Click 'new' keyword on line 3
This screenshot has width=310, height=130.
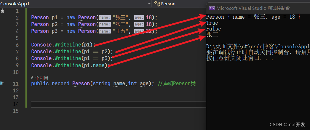pyautogui.click(x=71, y=24)
